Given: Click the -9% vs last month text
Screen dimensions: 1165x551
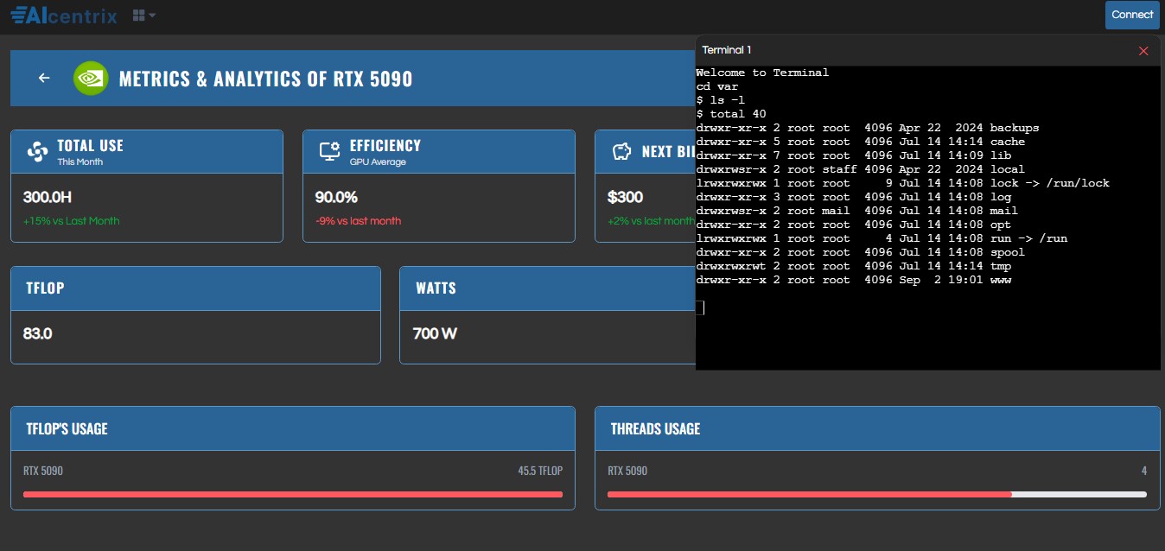Looking at the screenshot, I should tap(358, 221).
